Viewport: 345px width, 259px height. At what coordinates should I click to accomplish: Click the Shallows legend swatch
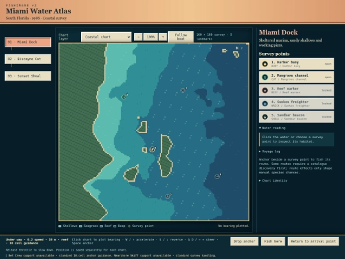coord(60,226)
